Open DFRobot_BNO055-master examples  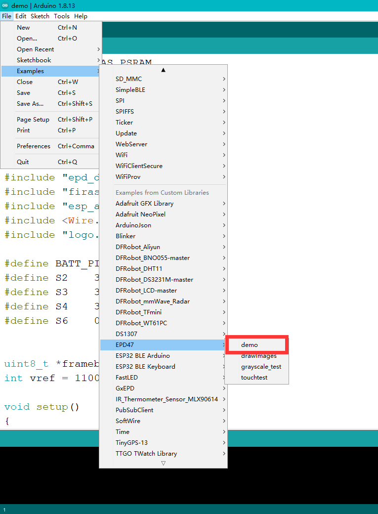pos(163,257)
